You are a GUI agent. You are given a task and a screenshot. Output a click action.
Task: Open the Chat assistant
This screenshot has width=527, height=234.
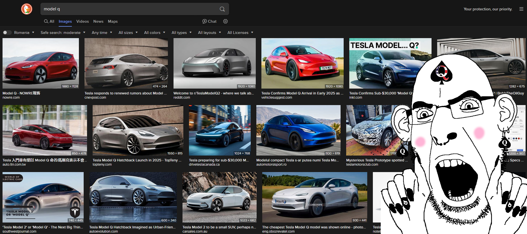pyautogui.click(x=209, y=21)
